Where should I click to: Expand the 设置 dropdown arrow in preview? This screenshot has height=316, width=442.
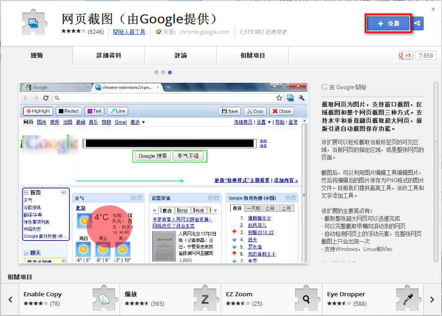tap(269, 122)
